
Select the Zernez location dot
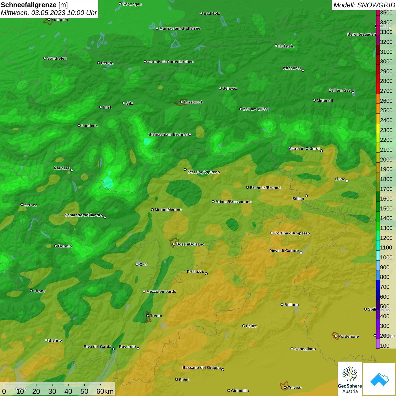(22, 205)
